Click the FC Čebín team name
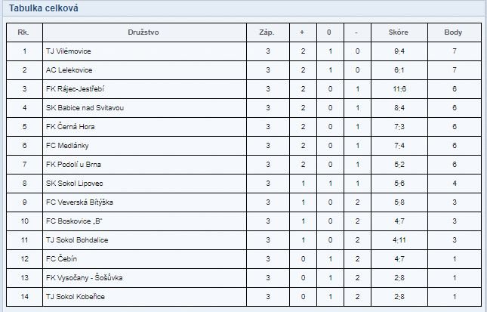The height and width of the screenshot is (312, 487). click(61, 259)
